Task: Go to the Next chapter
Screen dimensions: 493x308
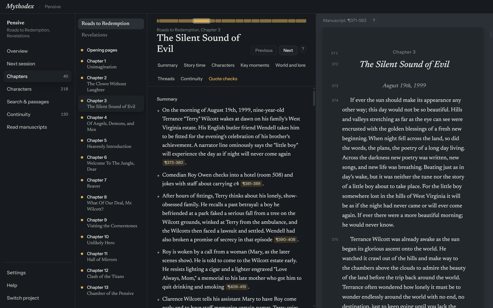Action: click(x=288, y=50)
